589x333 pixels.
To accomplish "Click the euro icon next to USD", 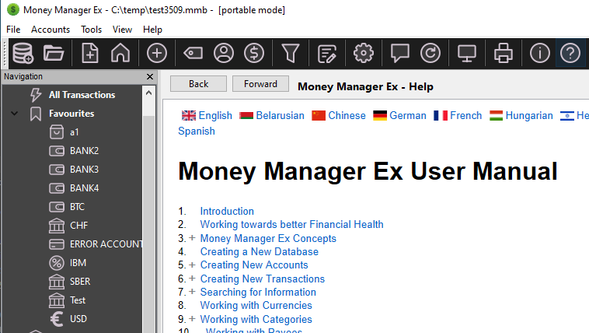I will (57, 319).
